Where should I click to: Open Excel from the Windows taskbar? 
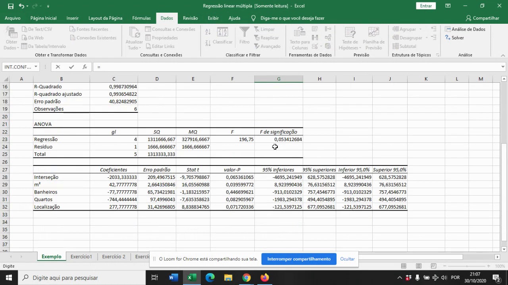coord(191,277)
